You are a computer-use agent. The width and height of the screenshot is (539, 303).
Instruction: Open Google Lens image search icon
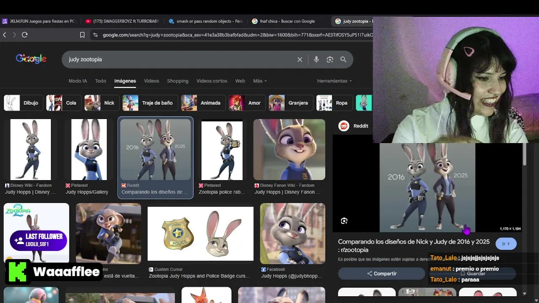(330, 60)
